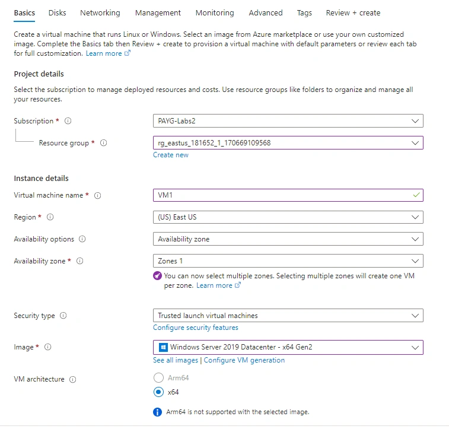This screenshot has width=449, height=429.
Task: Show the Availability zone info icon
Action: click(x=80, y=261)
